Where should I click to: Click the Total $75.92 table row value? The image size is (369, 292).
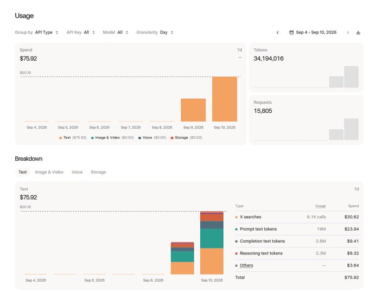352,277
